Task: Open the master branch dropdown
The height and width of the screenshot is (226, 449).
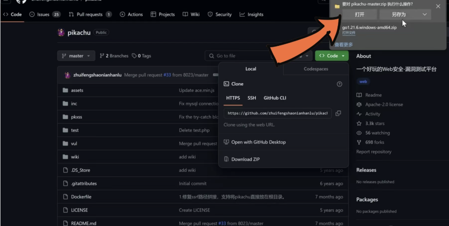Action: pos(76,56)
